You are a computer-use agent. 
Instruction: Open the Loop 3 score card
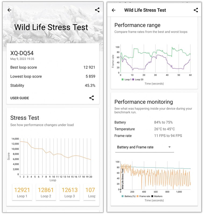point(69,192)
